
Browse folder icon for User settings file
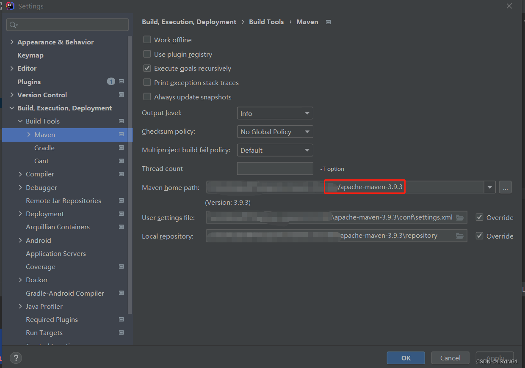point(460,217)
